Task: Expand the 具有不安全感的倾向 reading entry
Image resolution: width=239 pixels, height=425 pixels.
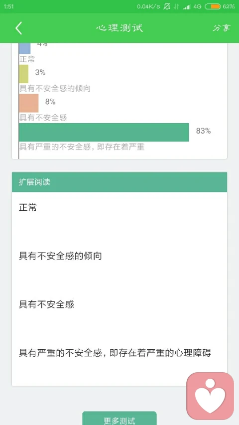Action: (x=60, y=256)
